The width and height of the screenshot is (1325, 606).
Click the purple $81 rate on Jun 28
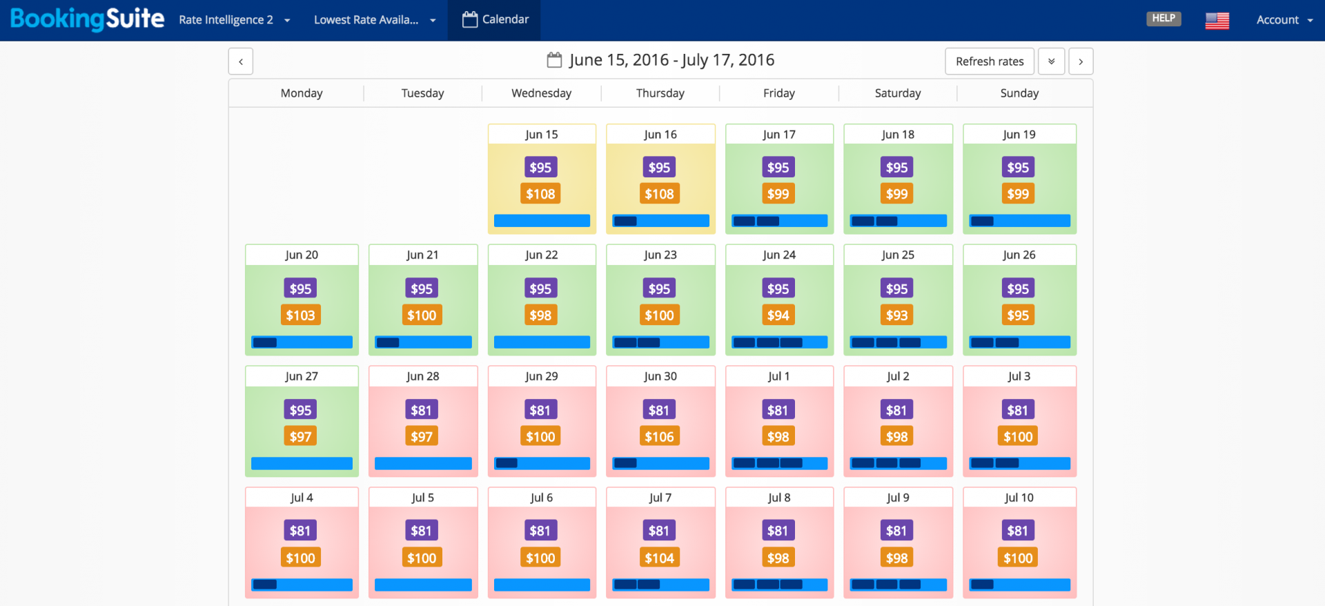[x=421, y=411]
